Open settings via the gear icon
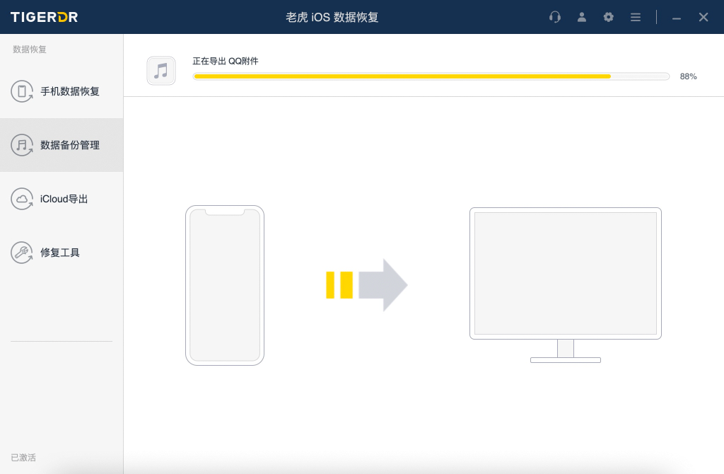724x474 pixels. coord(609,17)
